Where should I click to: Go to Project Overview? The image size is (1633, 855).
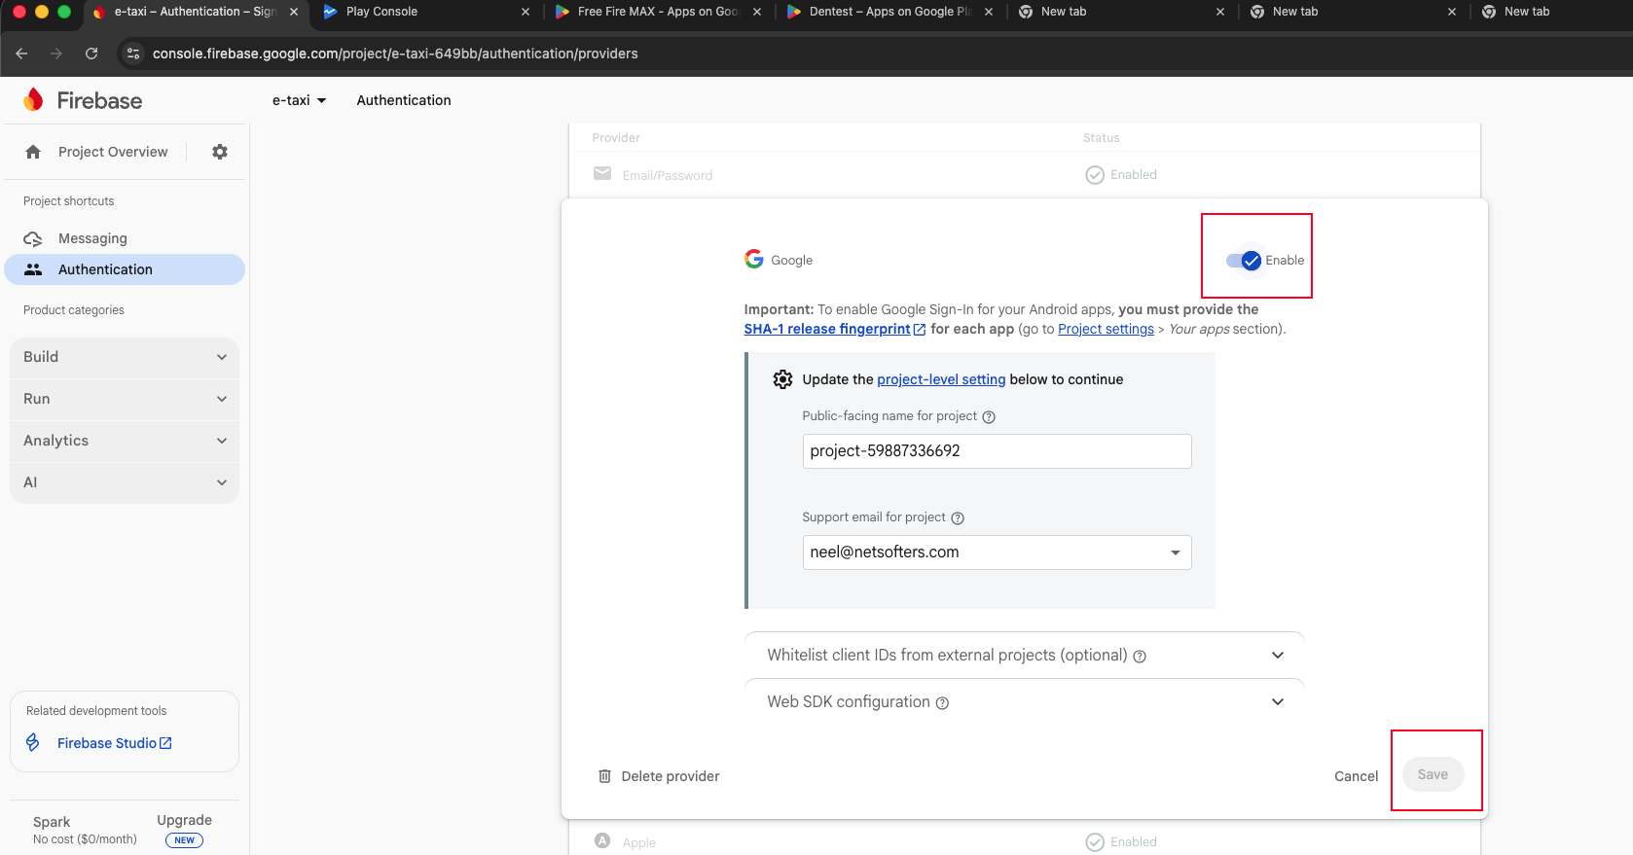click(x=113, y=152)
